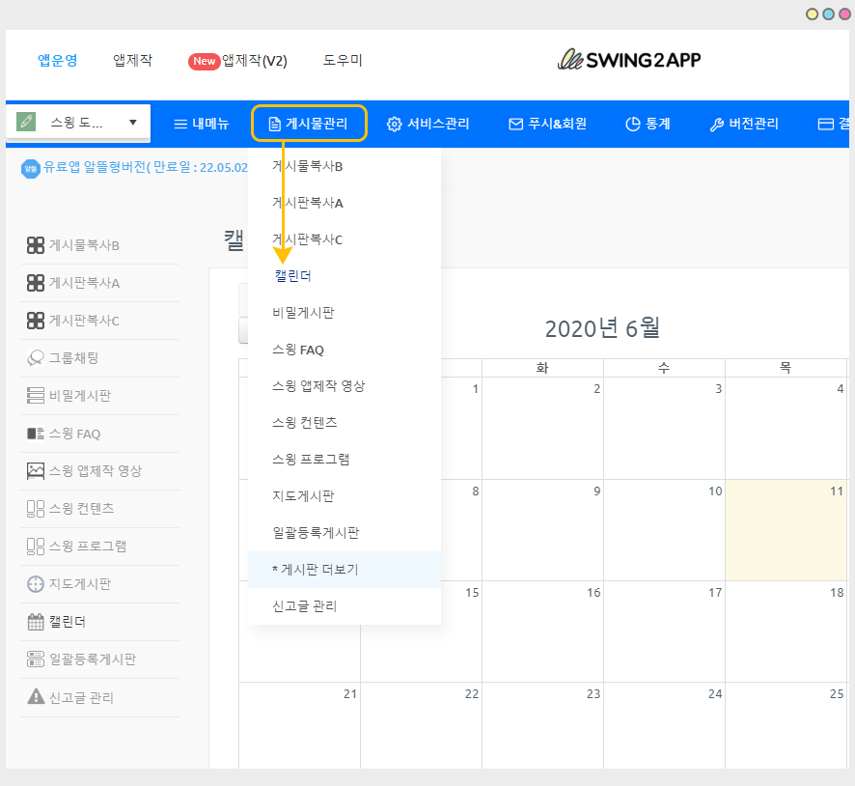The height and width of the screenshot is (786, 855).
Task: Switch to the 앱제작 top tab
Action: (x=132, y=60)
